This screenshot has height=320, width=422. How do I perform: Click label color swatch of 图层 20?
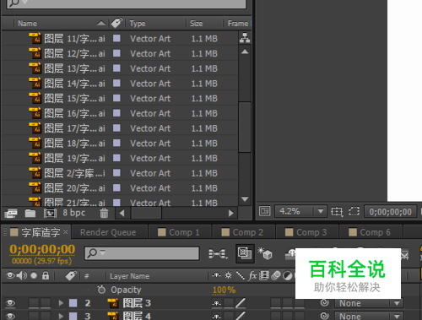[x=116, y=187]
